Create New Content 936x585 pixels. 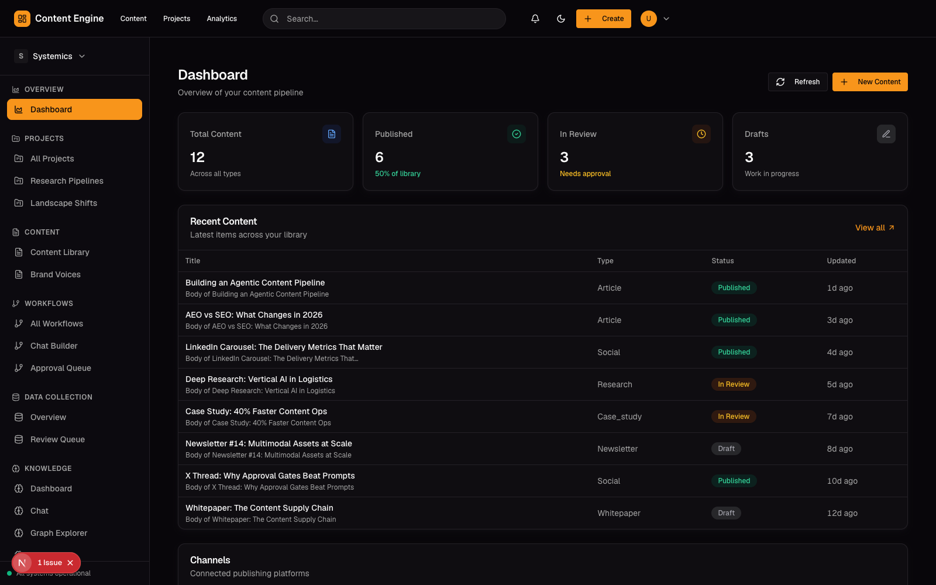(x=870, y=82)
